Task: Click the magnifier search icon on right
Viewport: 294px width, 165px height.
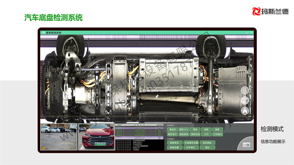Action: (x=245, y=91)
